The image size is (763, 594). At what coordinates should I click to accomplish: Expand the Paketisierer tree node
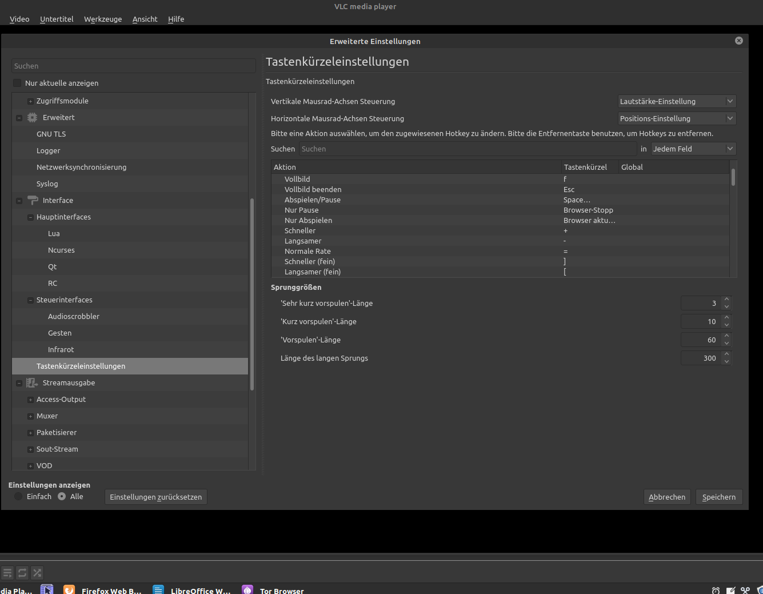30,433
